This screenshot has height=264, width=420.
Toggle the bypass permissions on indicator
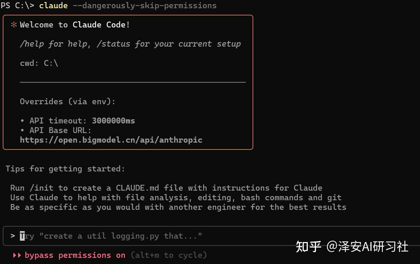[75, 255]
